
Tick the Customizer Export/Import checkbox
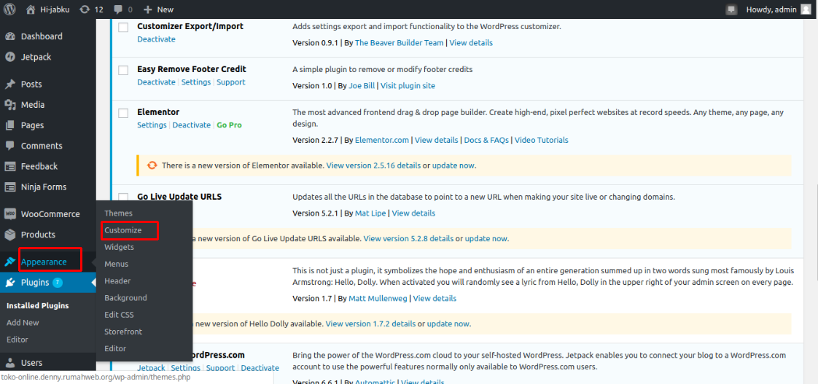pos(123,28)
